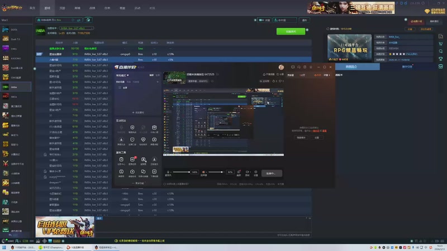
Task: Expand the dropdown arrow next to the microphone icon
Action: tap(171, 172)
